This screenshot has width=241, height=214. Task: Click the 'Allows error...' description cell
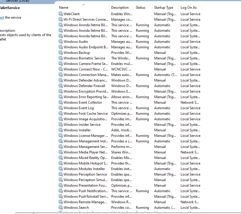[122, 97]
